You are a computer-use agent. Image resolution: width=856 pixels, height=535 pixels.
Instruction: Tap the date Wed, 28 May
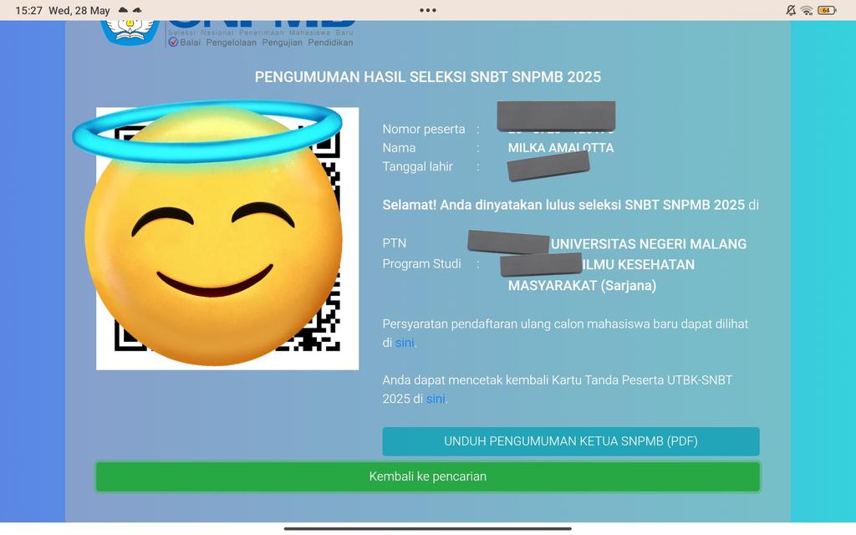coord(79,10)
